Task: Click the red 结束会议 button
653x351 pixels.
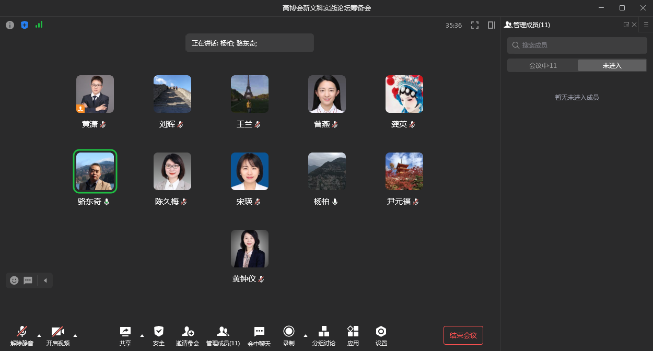Action: (x=463, y=335)
